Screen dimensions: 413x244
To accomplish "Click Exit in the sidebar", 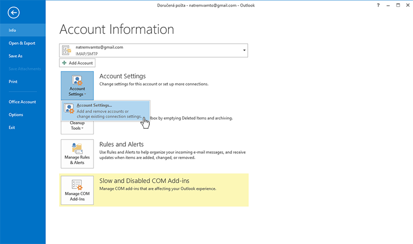I will pos(23,128).
